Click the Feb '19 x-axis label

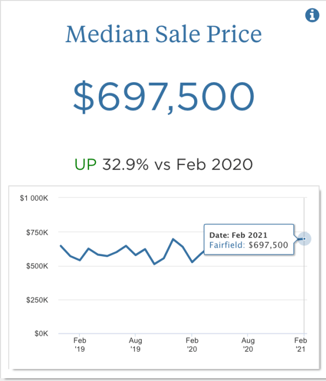(x=80, y=344)
